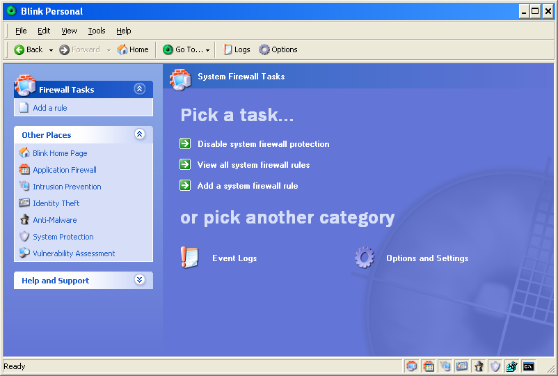Viewport: 558px width, 376px height.
Task: Open the Go To... dropdown menu
Action: point(186,50)
